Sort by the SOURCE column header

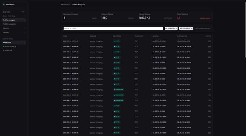156,36
